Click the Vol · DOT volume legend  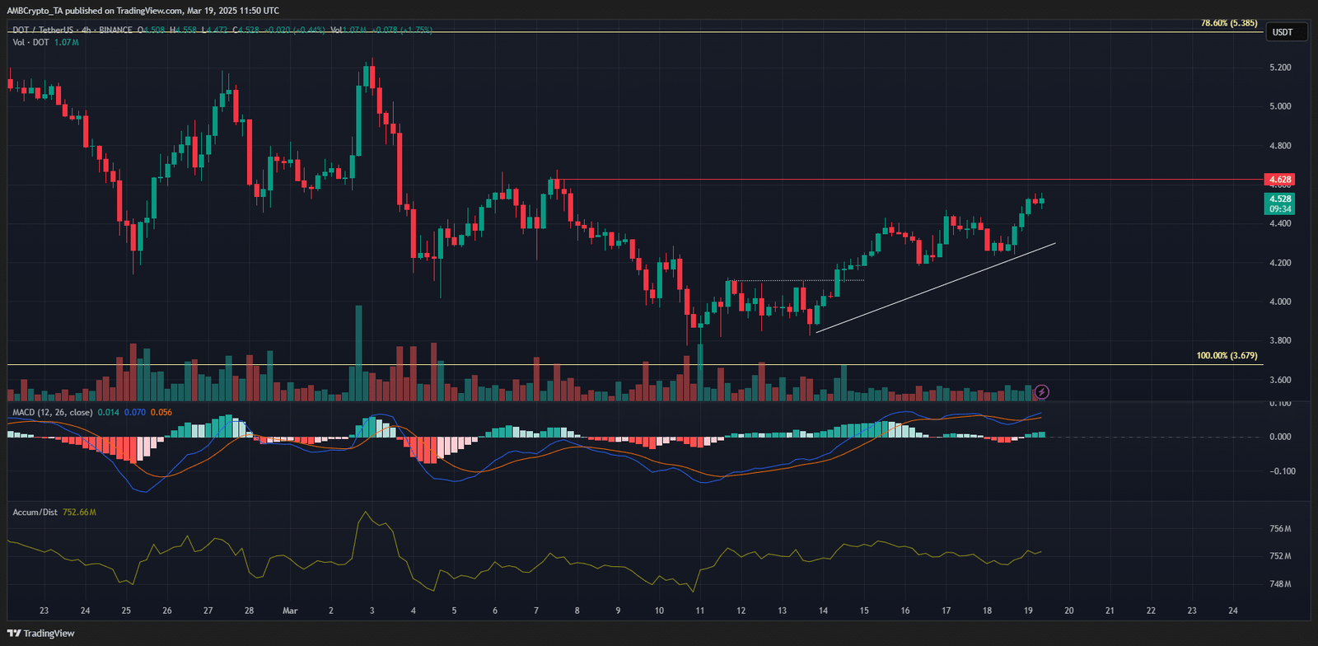(31, 42)
